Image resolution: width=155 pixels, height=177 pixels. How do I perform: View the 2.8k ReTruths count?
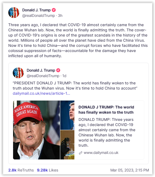point(21,170)
